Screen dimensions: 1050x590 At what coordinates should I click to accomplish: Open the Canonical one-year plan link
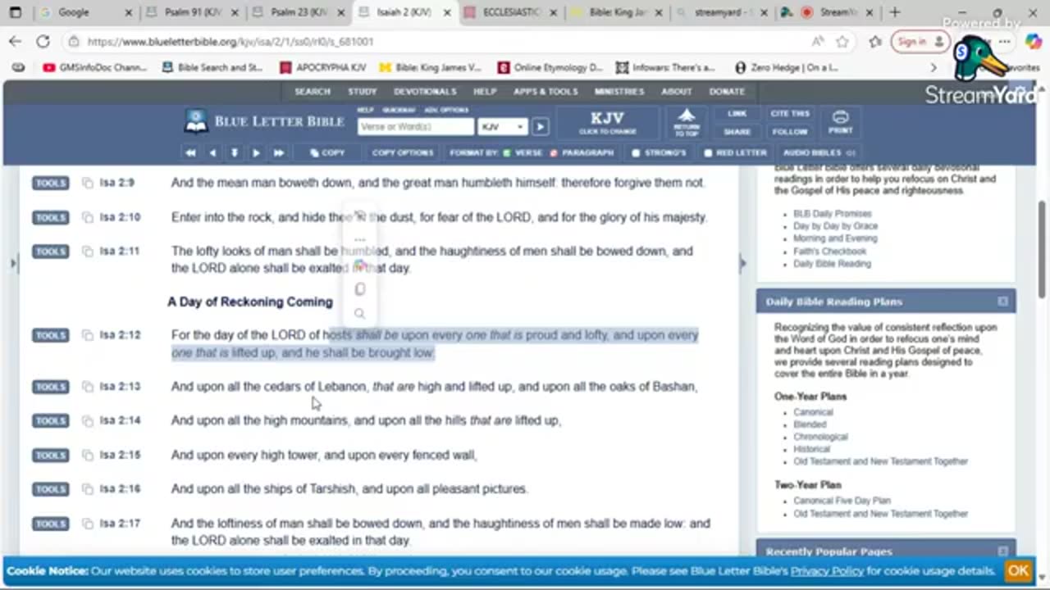[x=813, y=412]
